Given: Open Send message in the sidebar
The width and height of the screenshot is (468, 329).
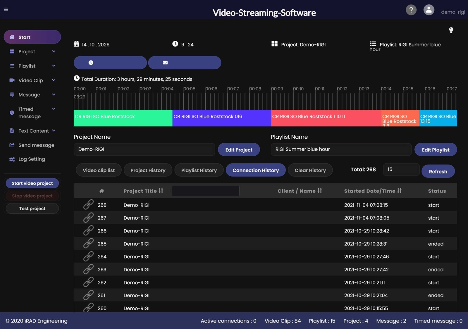Looking at the screenshot, I should point(32,145).
